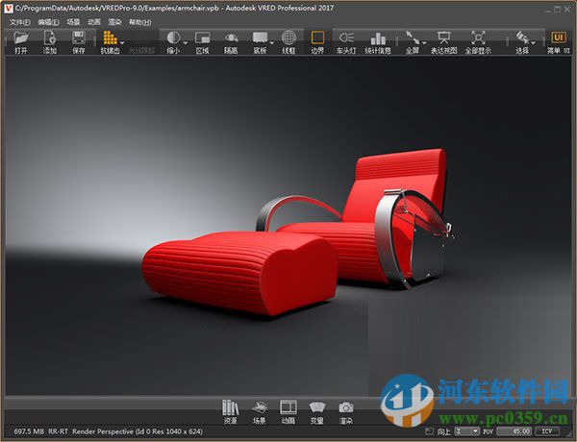This screenshot has width=577, height=442.
Task: Open the 动画 animation icon in bottom bar
Action: (288, 407)
